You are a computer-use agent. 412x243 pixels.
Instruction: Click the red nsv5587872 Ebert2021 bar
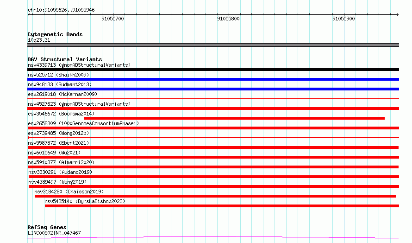click(x=213, y=147)
